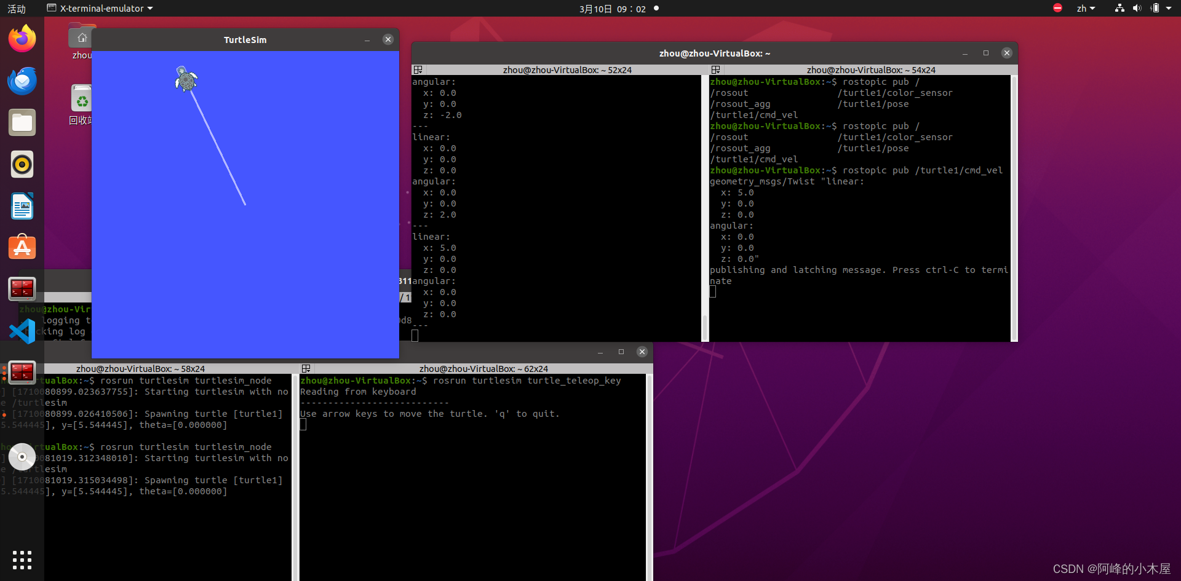
Task: Click the turtle in the TurtleSim window
Action: pyautogui.click(x=186, y=79)
